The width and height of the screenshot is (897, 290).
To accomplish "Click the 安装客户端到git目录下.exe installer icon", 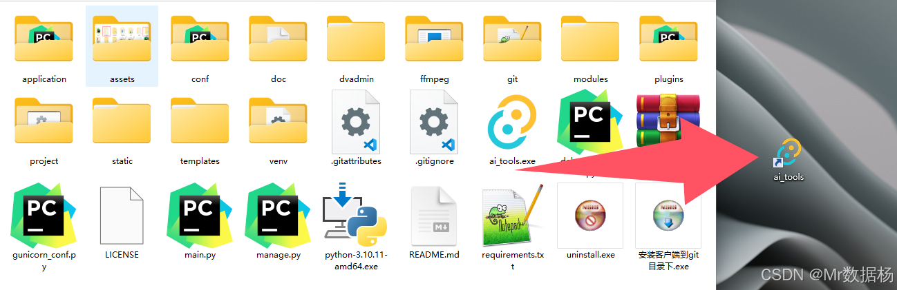I will click(x=668, y=215).
